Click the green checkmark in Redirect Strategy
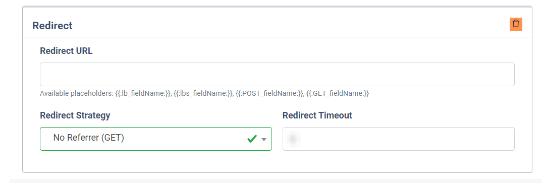 [x=252, y=139]
